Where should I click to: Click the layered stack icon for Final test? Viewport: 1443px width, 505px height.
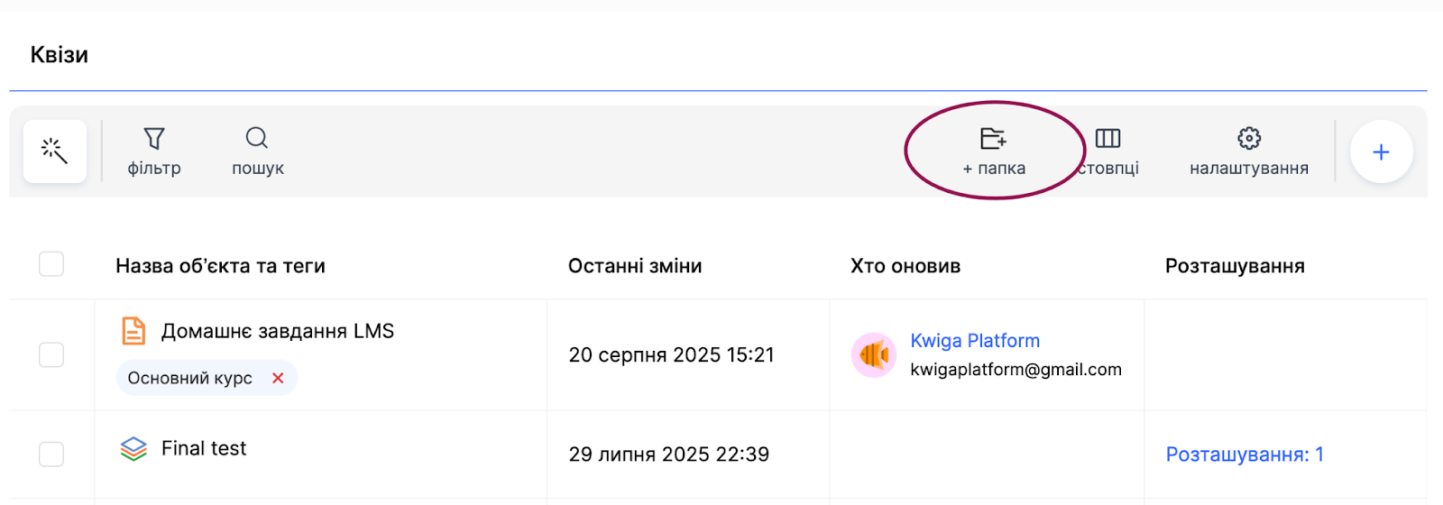(133, 448)
